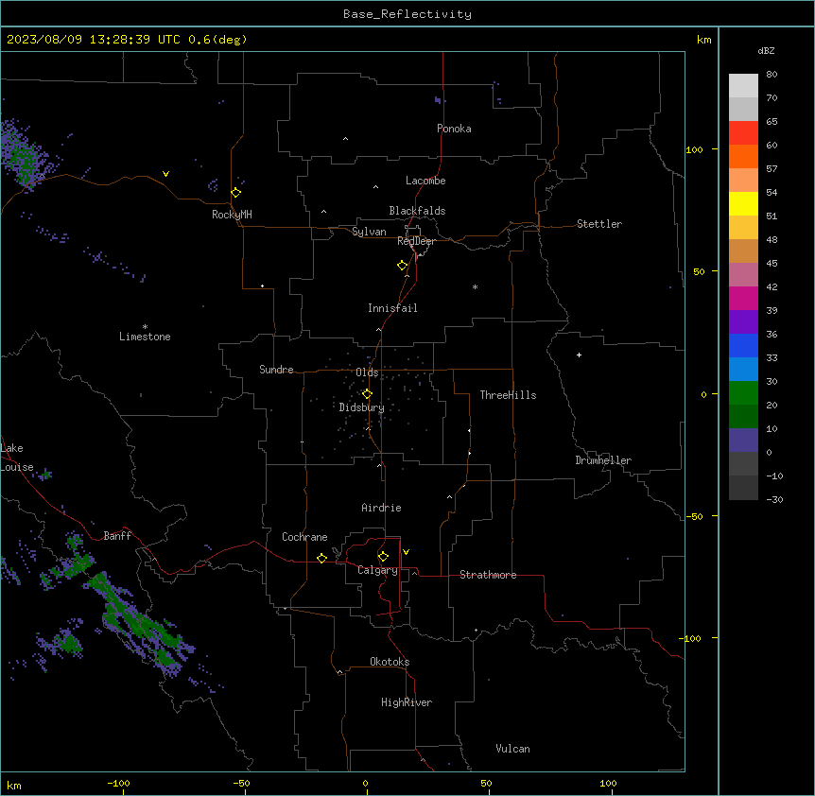
Task: Click the Blackfalds label
Action: click(417, 211)
